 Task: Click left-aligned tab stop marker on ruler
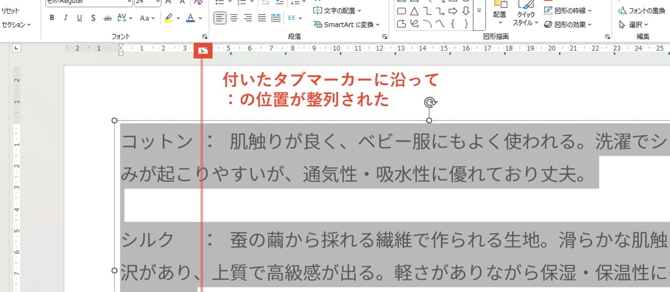point(203,51)
